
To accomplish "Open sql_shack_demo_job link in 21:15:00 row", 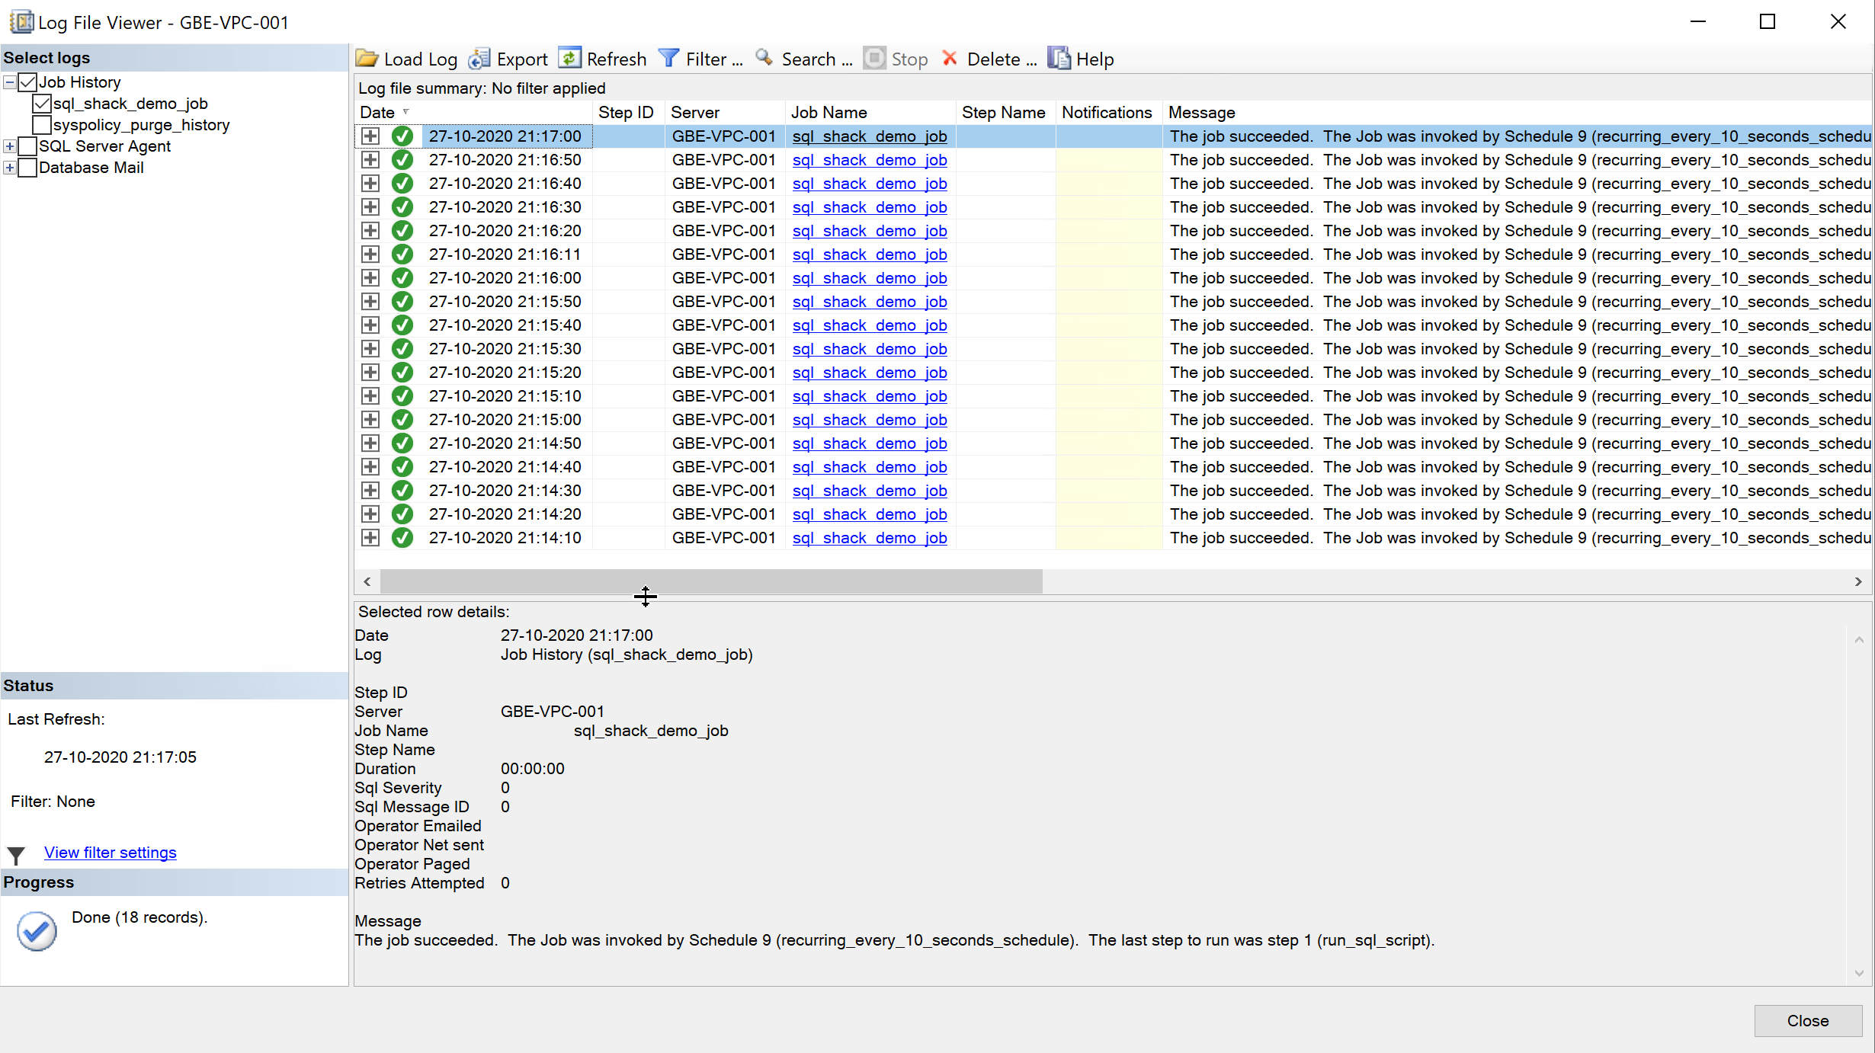I will (869, 420).
